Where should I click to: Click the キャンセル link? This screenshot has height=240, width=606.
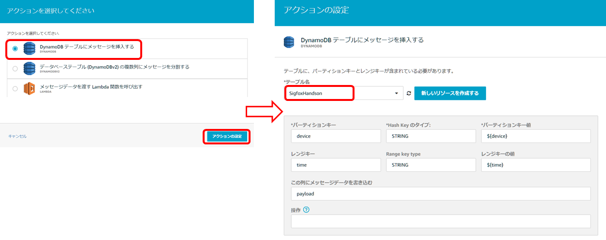[x=17, y=137]
